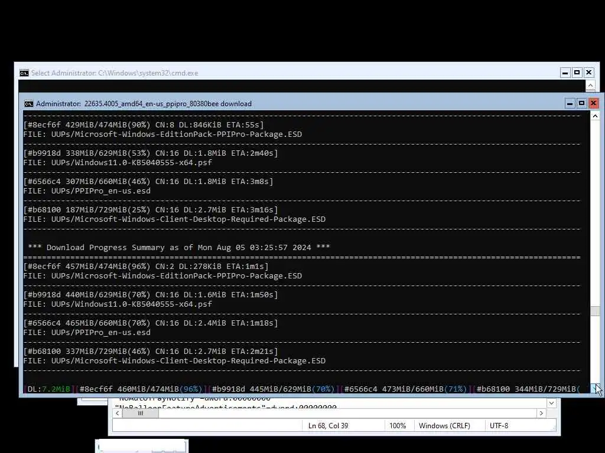Click the cmd icon in Select Administrator window title bar
The image size is (605, 453).
[24, 73]
